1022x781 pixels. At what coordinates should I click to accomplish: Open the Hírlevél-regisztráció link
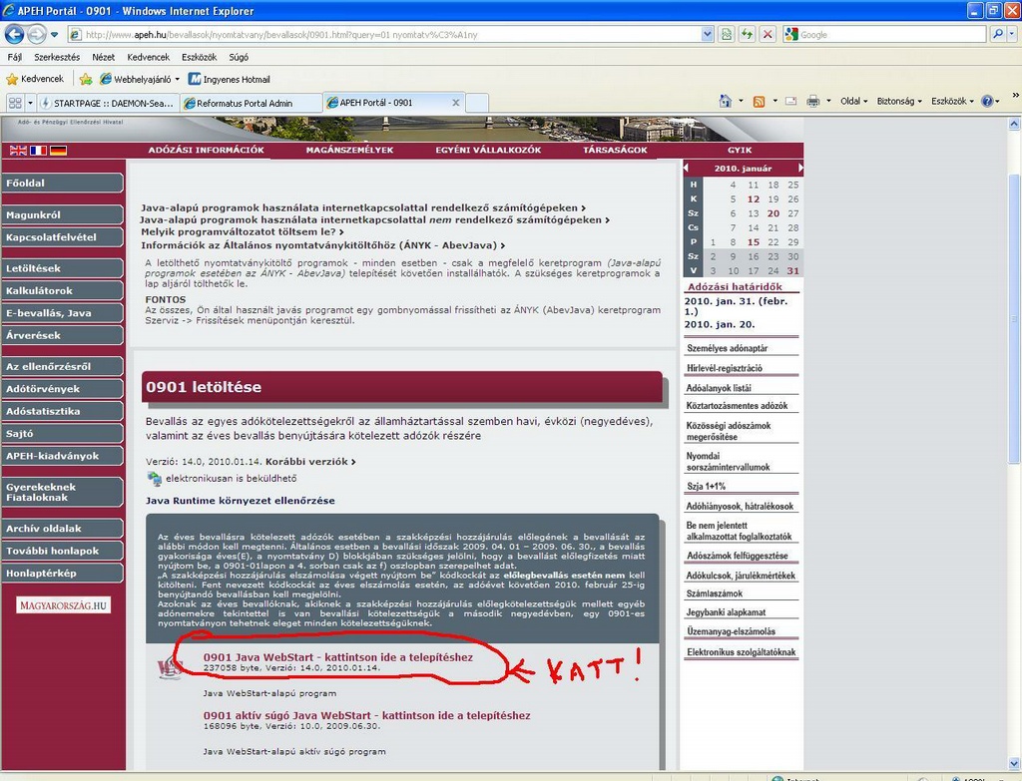coord(725,368)
